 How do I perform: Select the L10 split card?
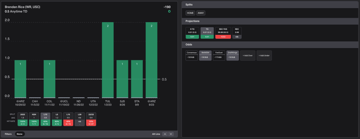point(45,119)
